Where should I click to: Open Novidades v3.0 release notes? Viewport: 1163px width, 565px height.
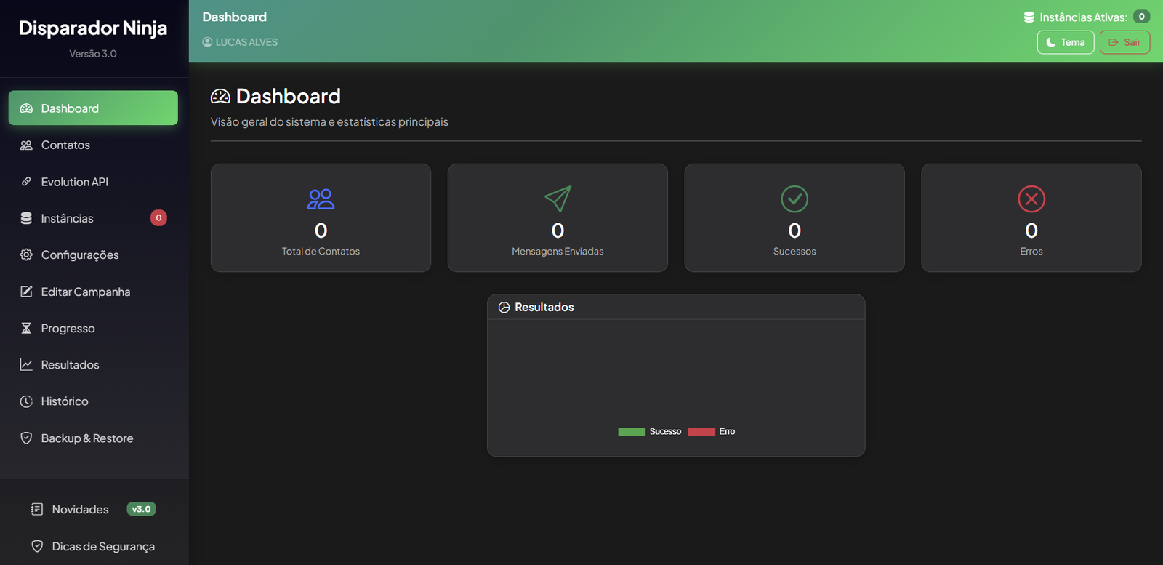[80, 509]
